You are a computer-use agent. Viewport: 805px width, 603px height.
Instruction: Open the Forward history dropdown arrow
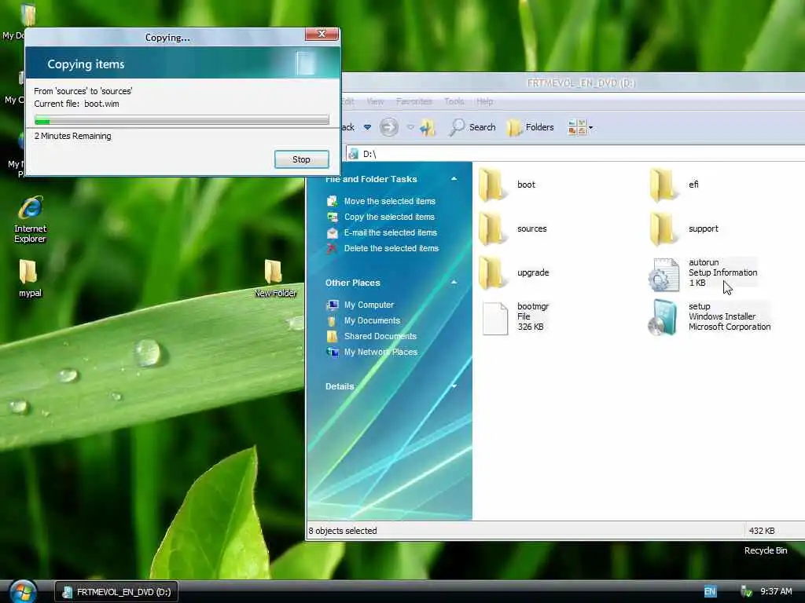pyautogui.click(x=410, y=127)
